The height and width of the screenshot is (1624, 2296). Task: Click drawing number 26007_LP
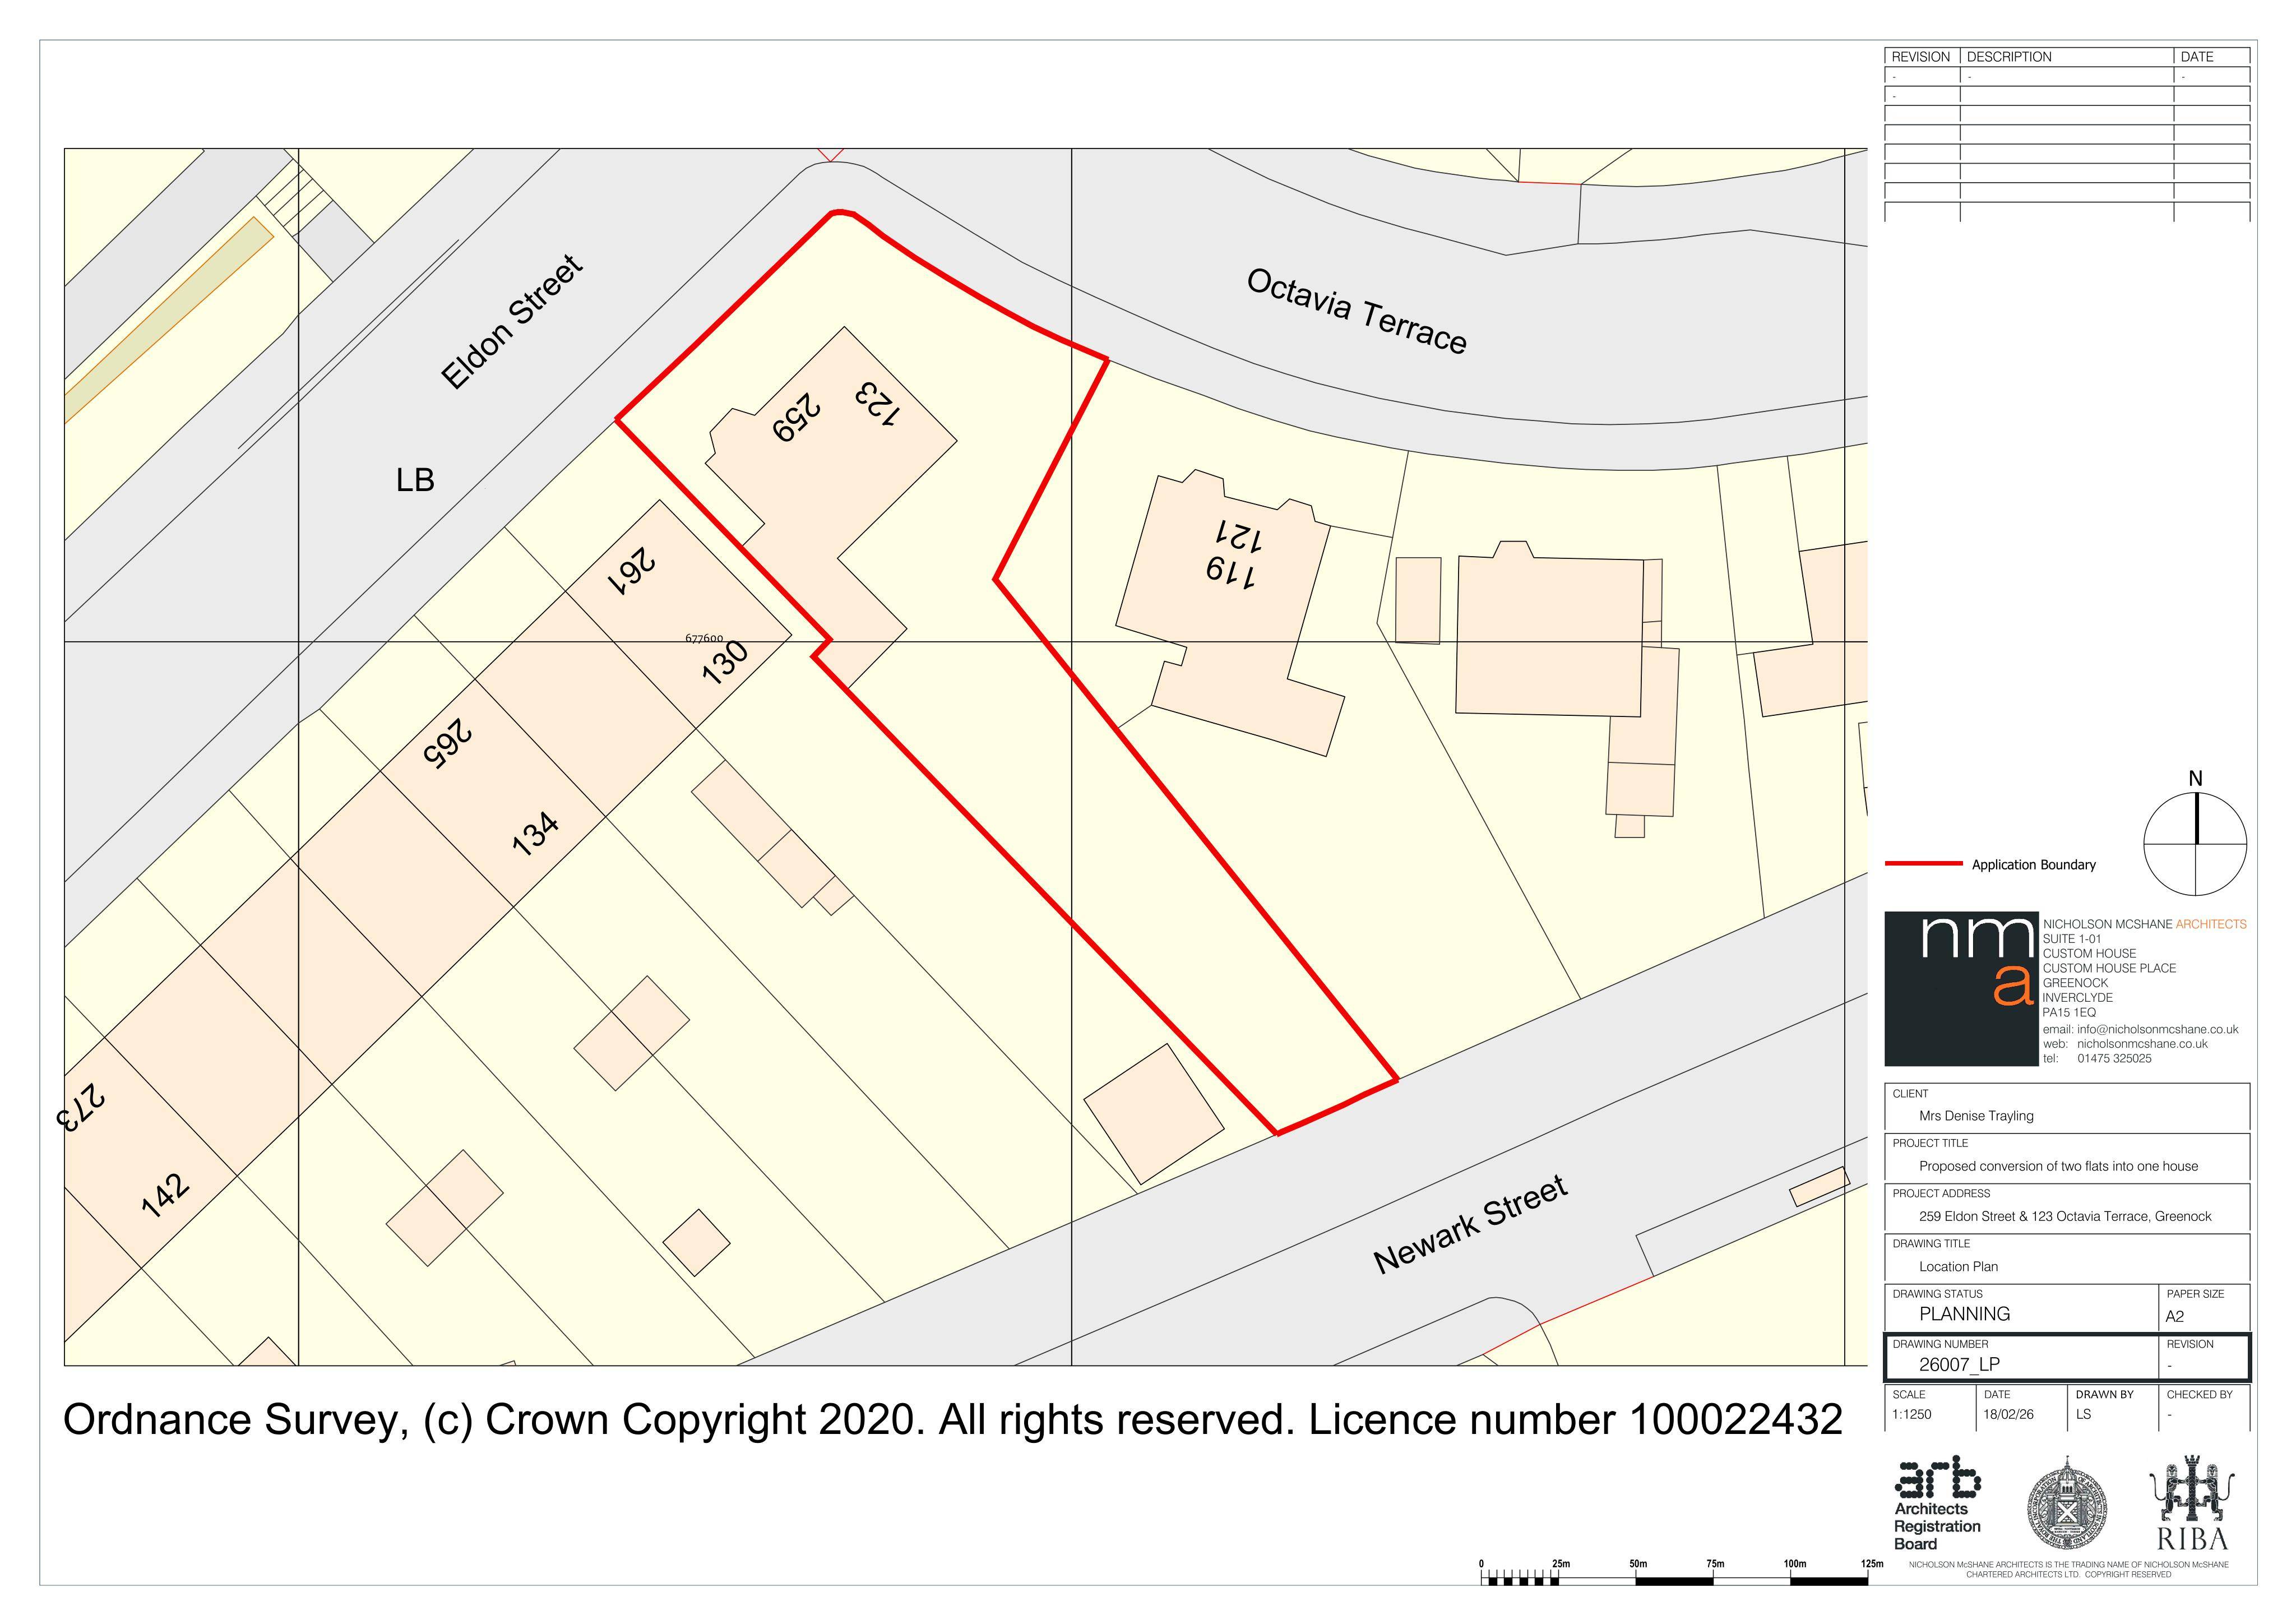pos(1959,1364)
